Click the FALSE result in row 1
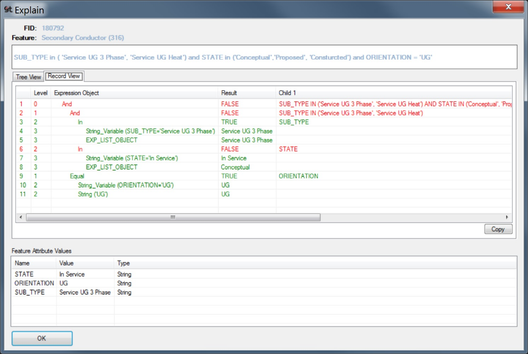The width and height of the screenshot is (528, 354). point(230,104)
